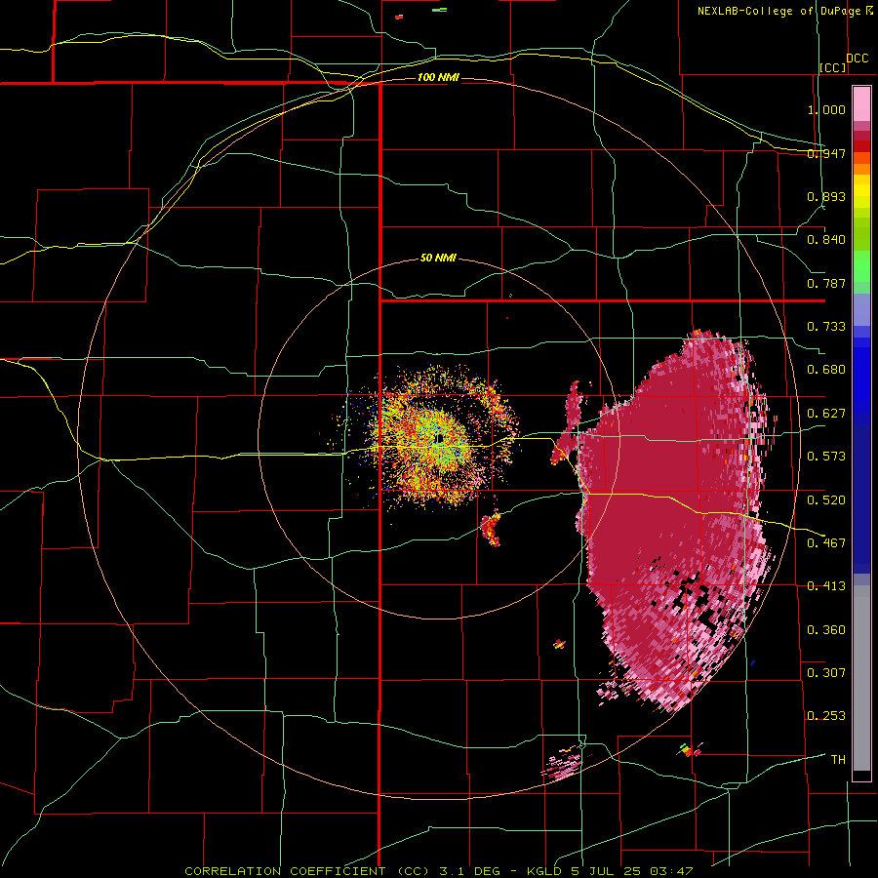Click the 100 NMI range ring label

[x=438, y=77]
